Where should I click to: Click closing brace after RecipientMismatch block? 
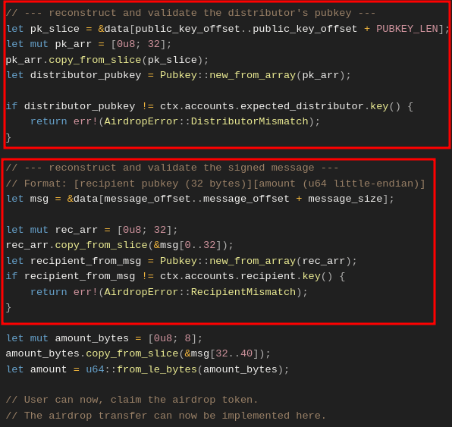tap(8, 307)
